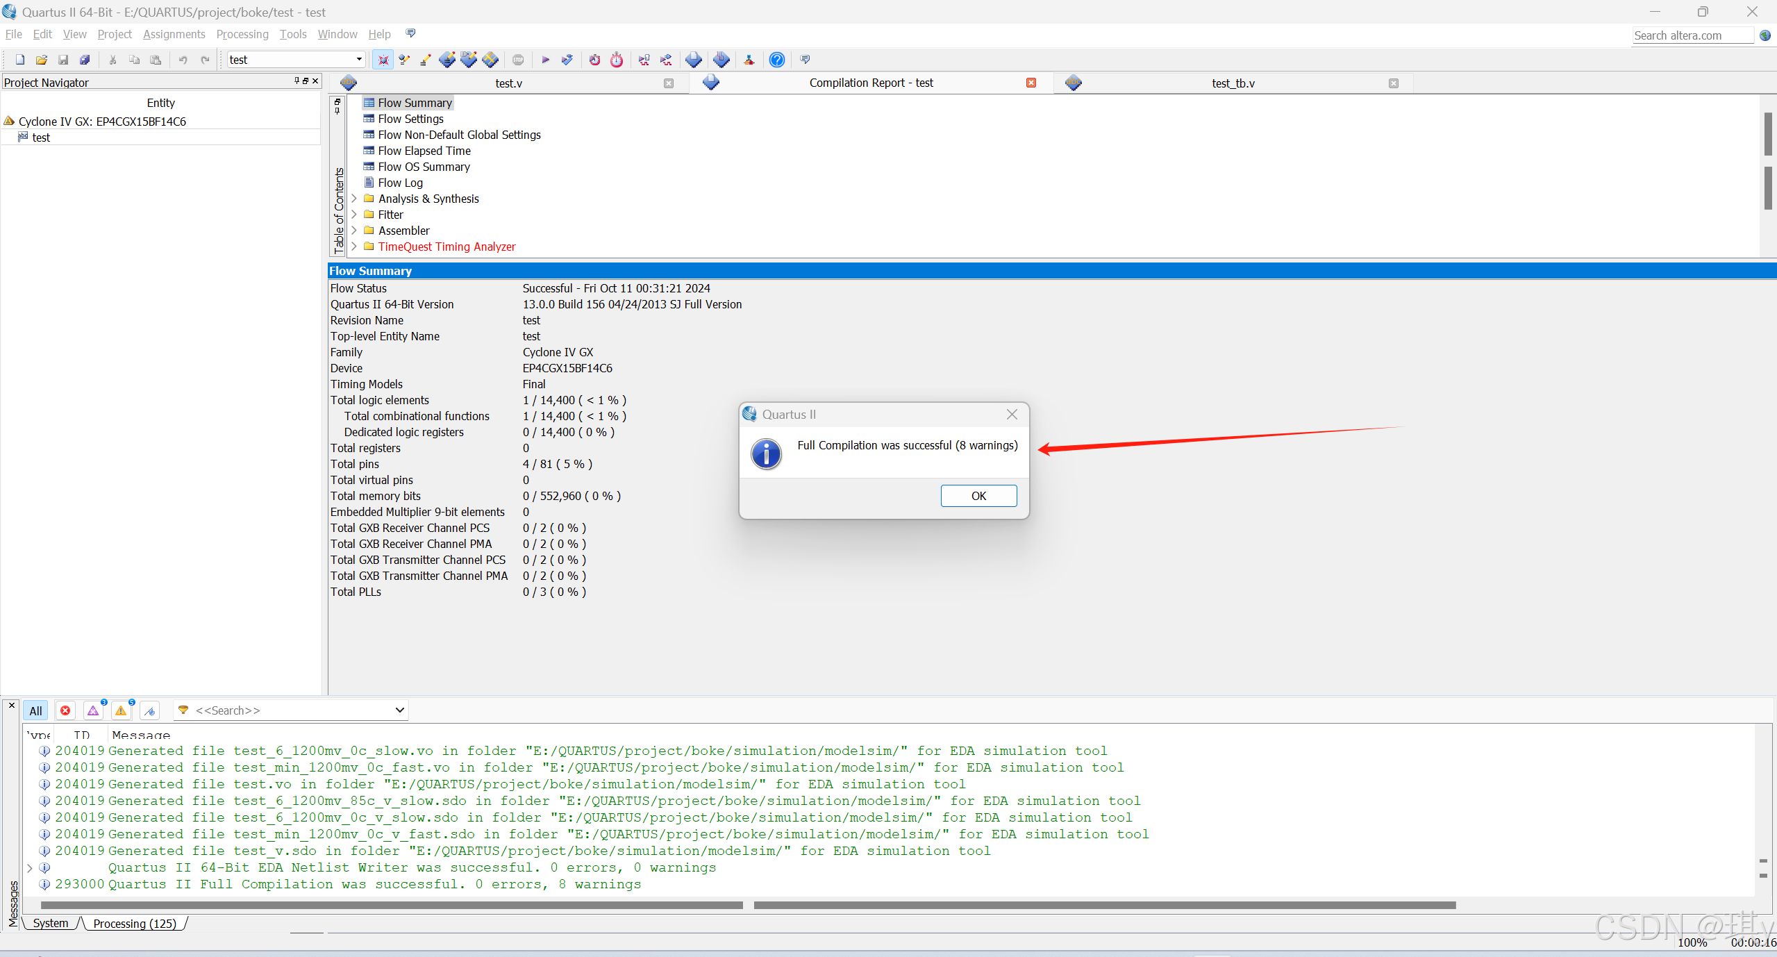
Task: Click the Save All icon in toolbar
Action: click(85, 60)
